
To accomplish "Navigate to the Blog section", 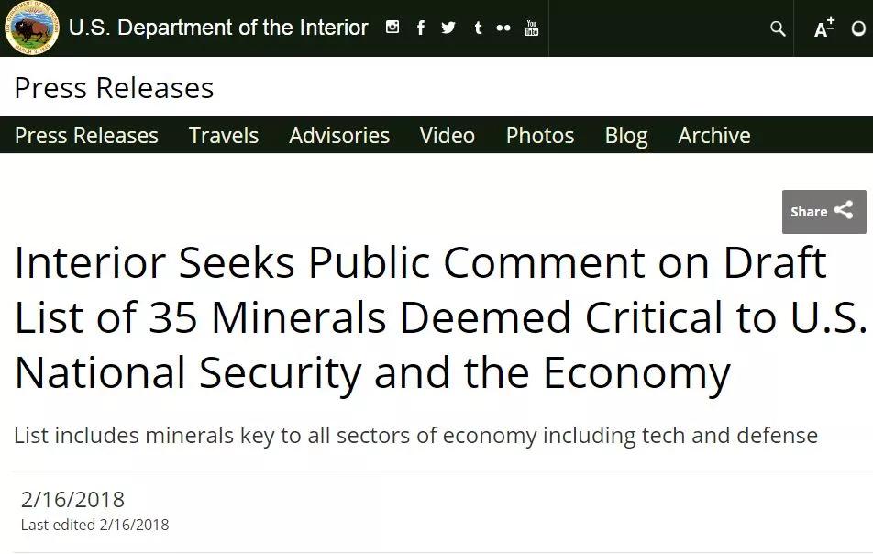I will click(626, 136).
